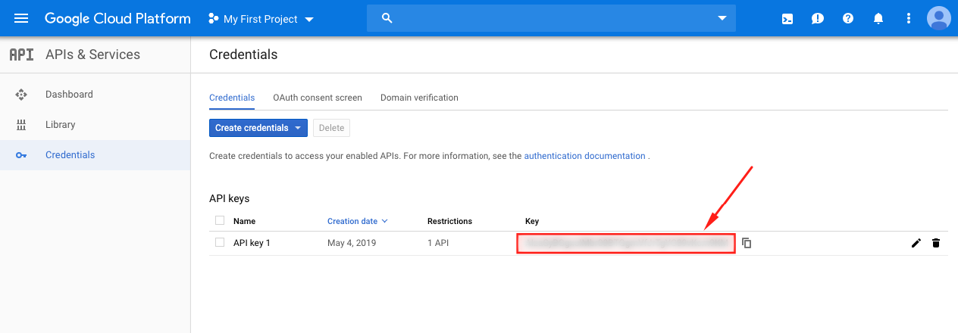Click the Restrictions column header
This screenshot has width=958, height=333.
point(449,221)
